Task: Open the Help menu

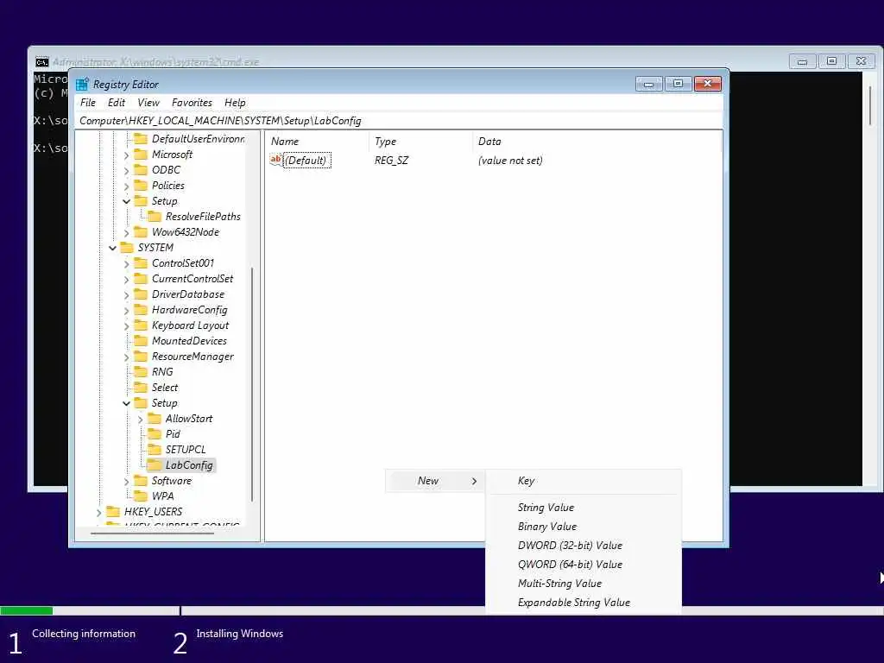Action: pos(235,103)
